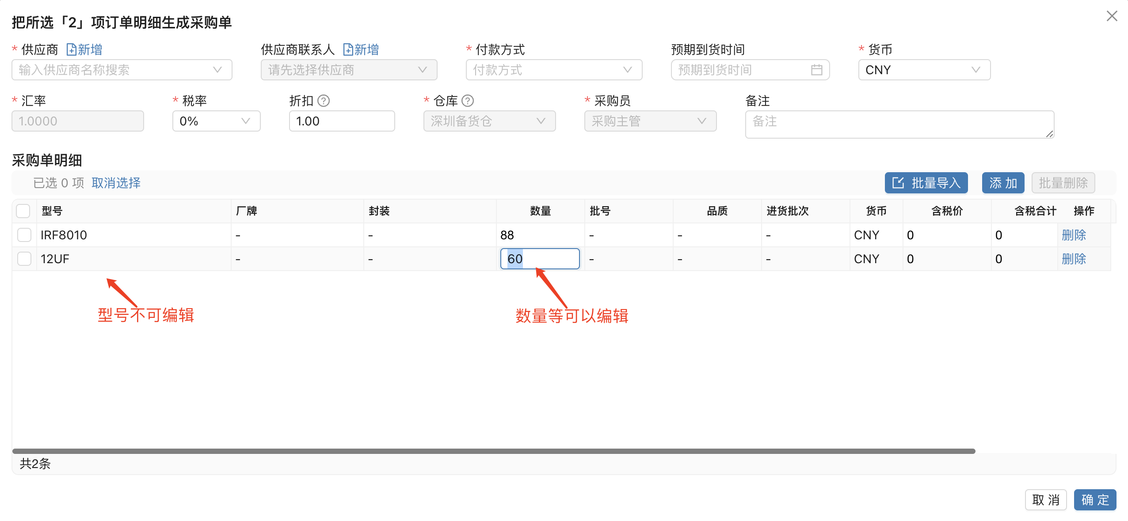This screenshot has width=1128, height=521.
Task: Click the help icon next to 仓库
Action: 468,101
